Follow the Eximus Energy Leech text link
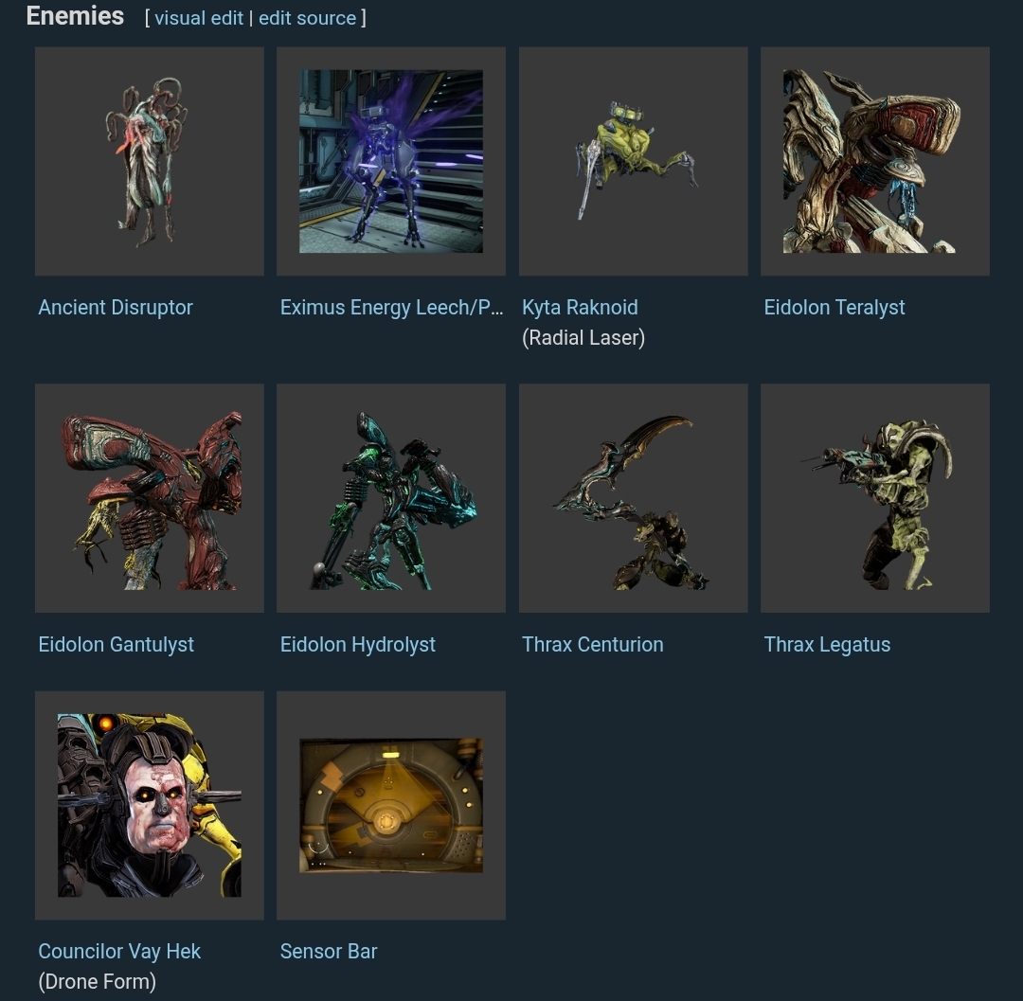Viewport: 1023px width, 1001px height. tap(391, 307)
